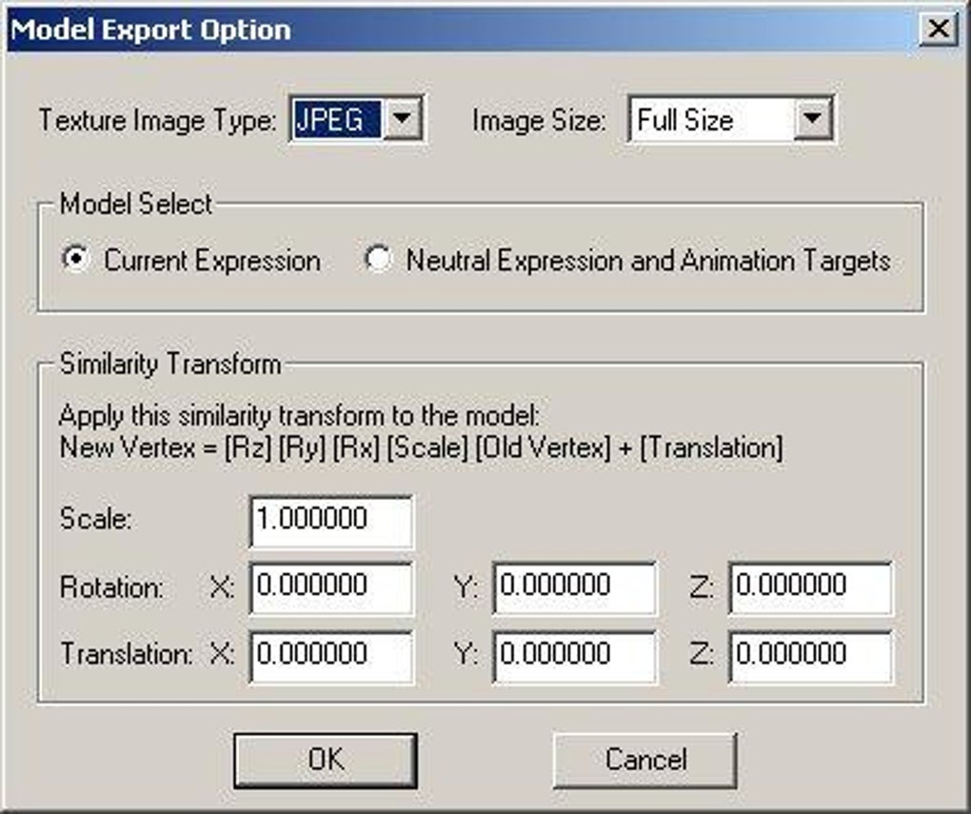Click the Image Size label
Screen dimensions: 971x814
(539, 121)
